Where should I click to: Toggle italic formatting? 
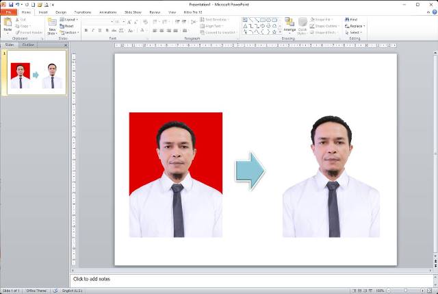(x=93, y=30)
